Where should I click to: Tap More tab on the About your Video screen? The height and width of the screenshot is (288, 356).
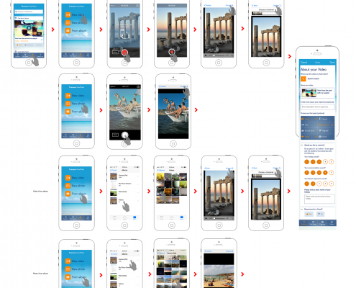332,223
